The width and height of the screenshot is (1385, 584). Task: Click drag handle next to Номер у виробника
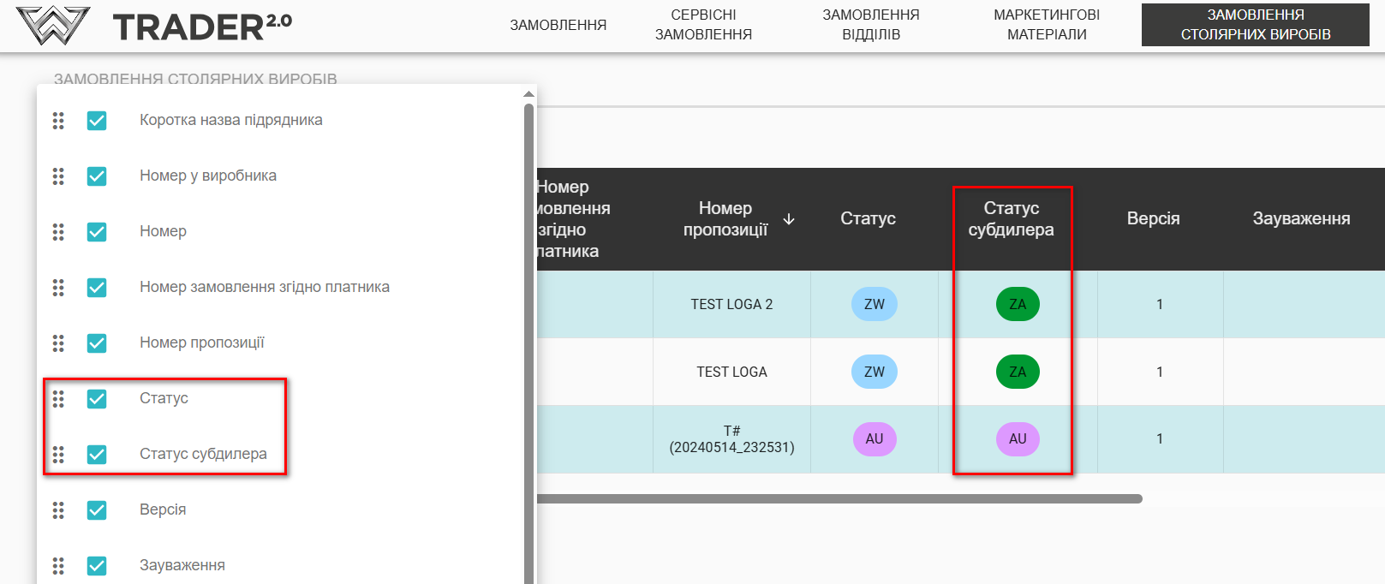pyautogui.click(x=58, y=176)
